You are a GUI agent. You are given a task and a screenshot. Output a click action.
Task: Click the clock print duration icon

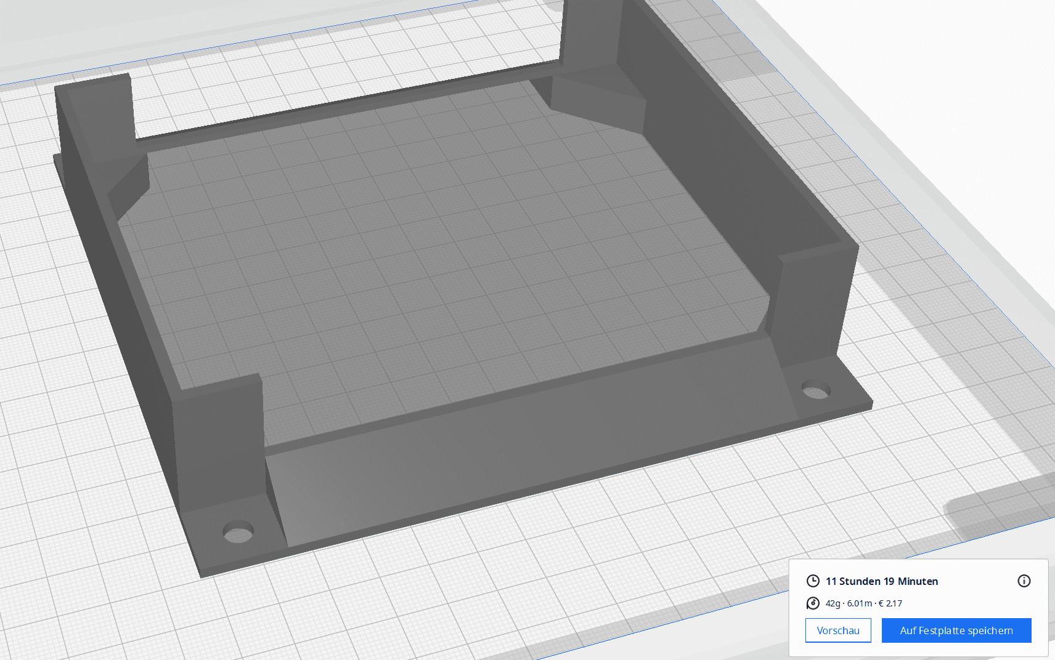click(x=813, y=581)
